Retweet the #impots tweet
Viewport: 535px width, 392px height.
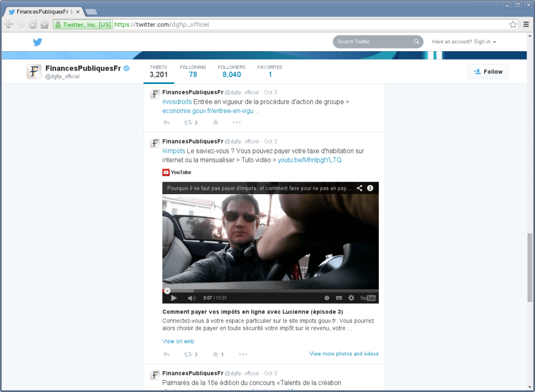tap(188, 354)
